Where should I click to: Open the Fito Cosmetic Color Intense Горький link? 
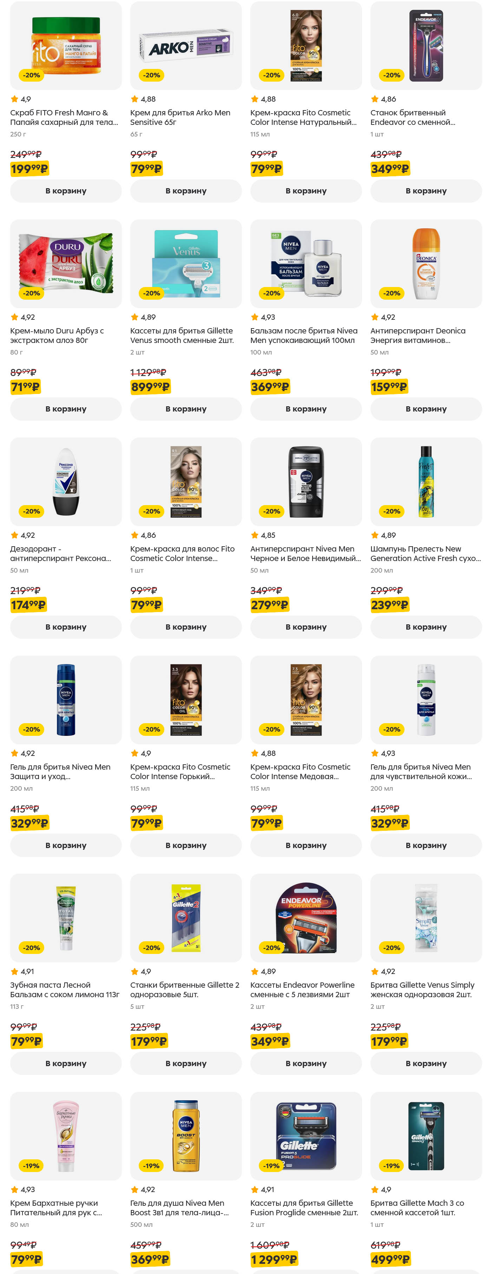tap(180, 771)
